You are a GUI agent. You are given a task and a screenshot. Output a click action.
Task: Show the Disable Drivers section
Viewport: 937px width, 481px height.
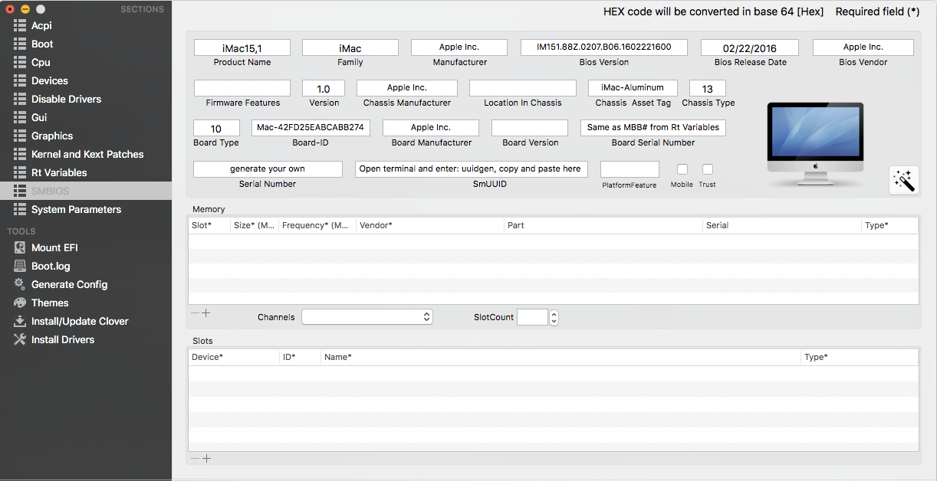tap(86, 99)
